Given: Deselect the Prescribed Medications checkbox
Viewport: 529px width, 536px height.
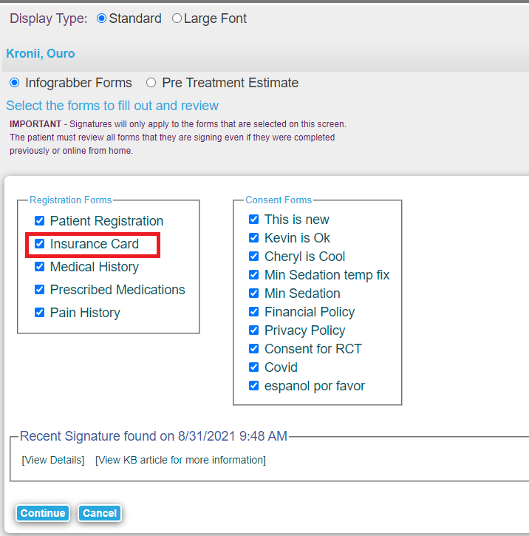Looking at the screenshot, I should 40,290.
